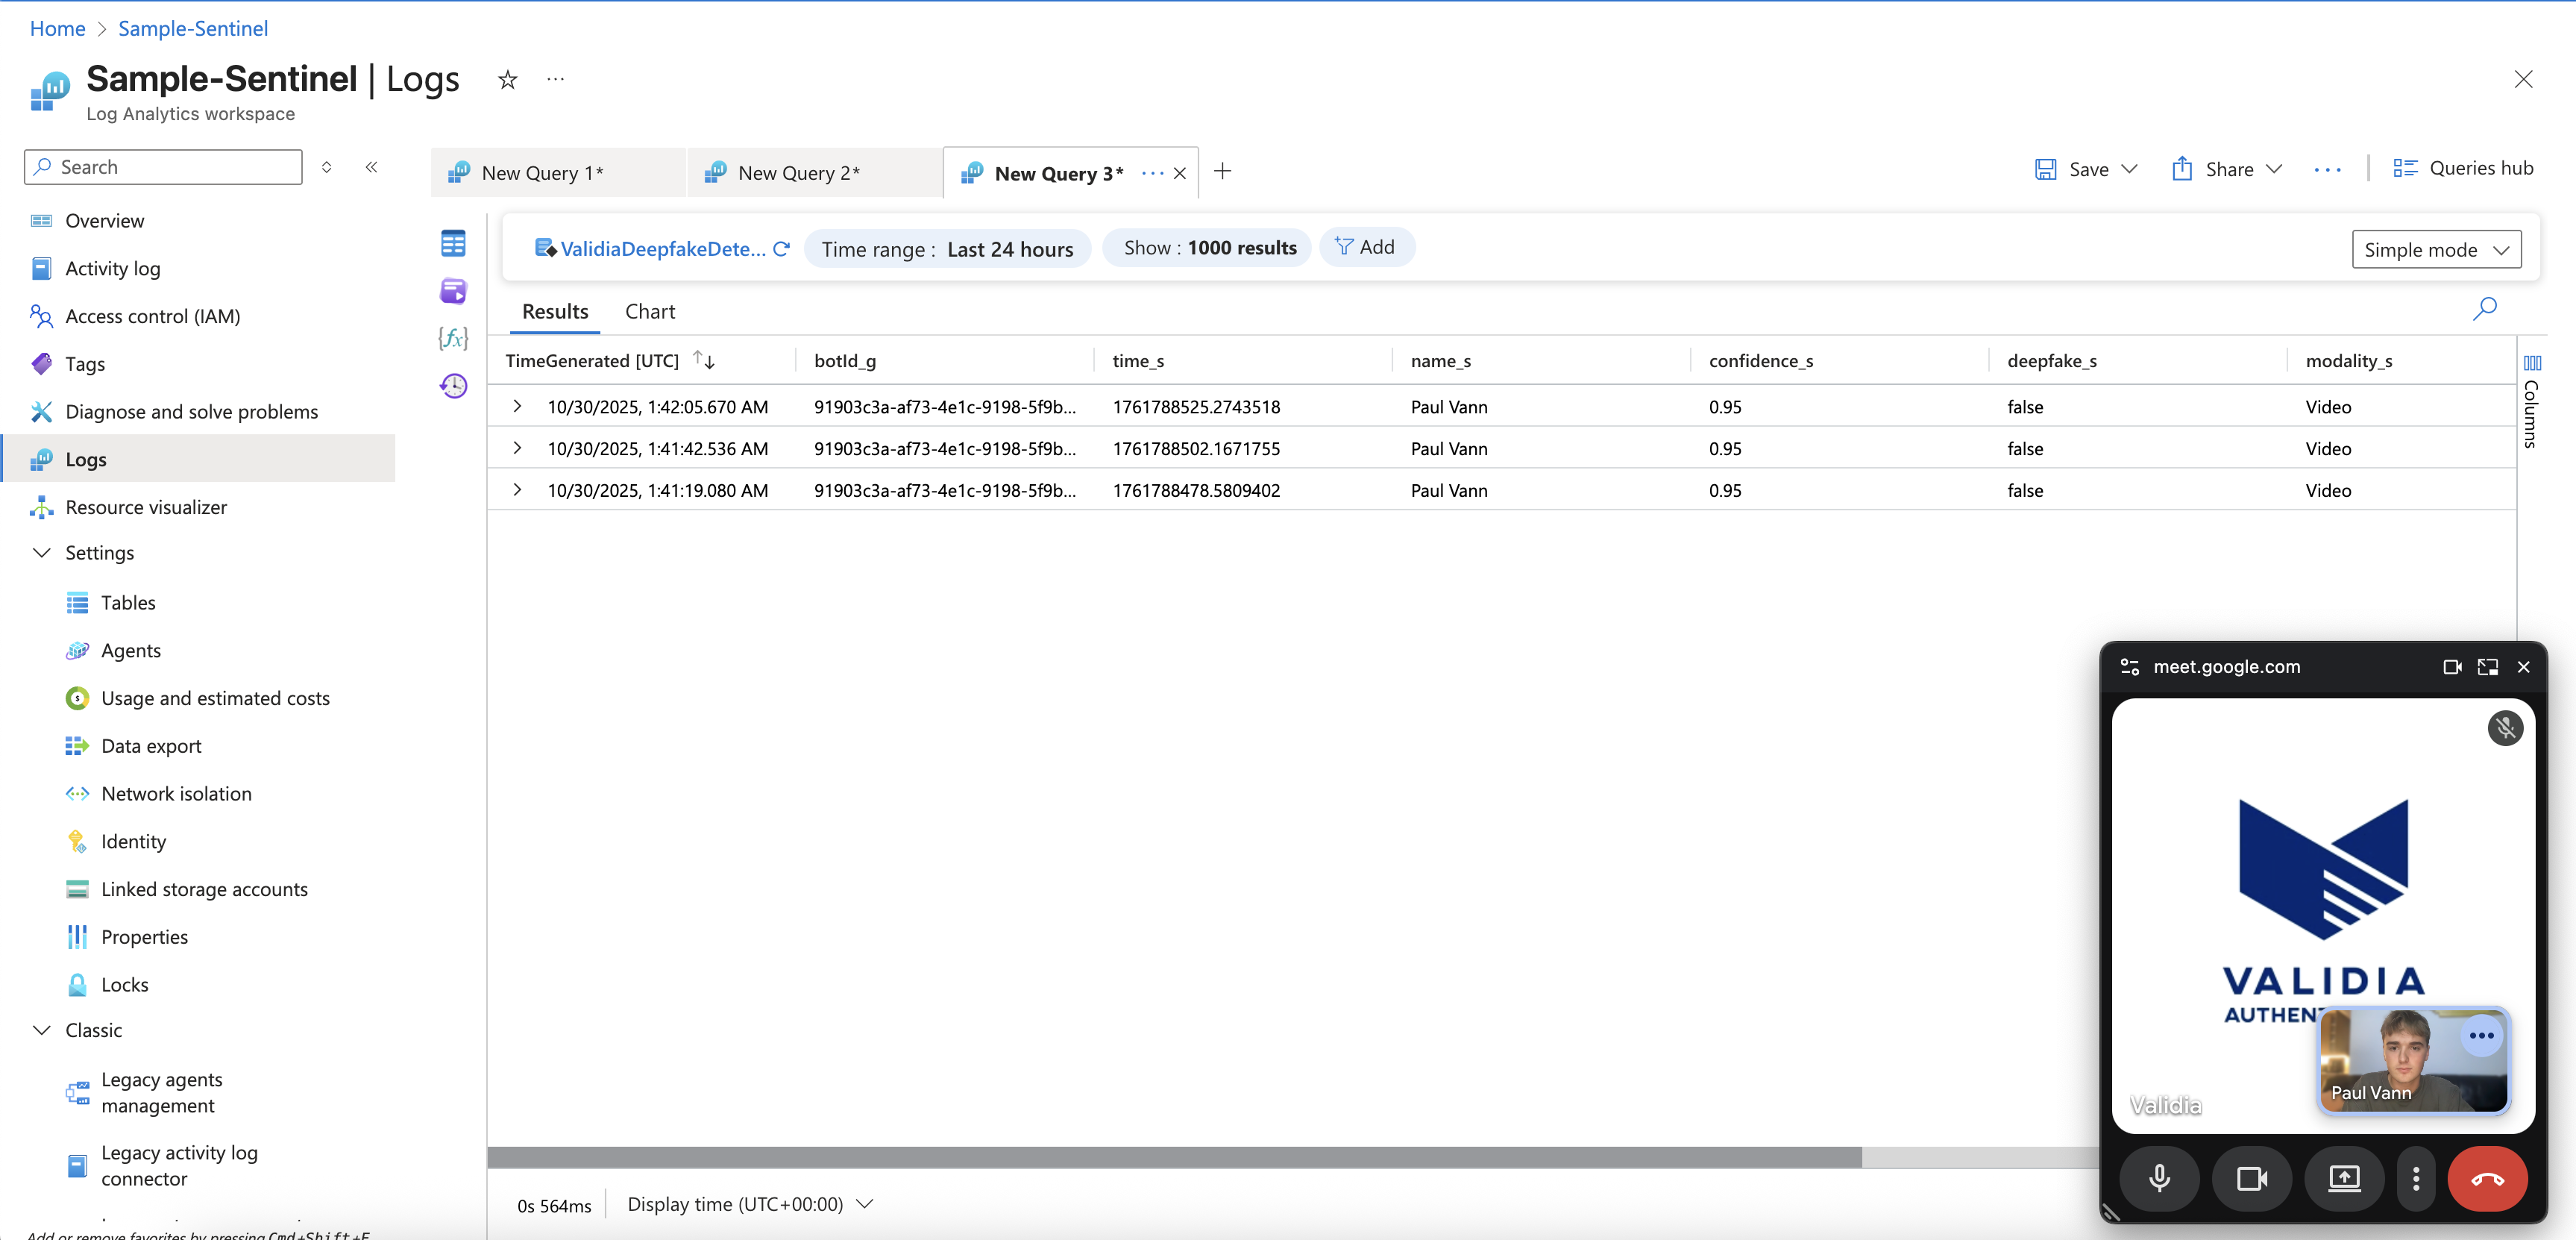Toggle sort order on TimeGenerated column
This screenshot has height=1240, width=2576.
pos(704,361)
